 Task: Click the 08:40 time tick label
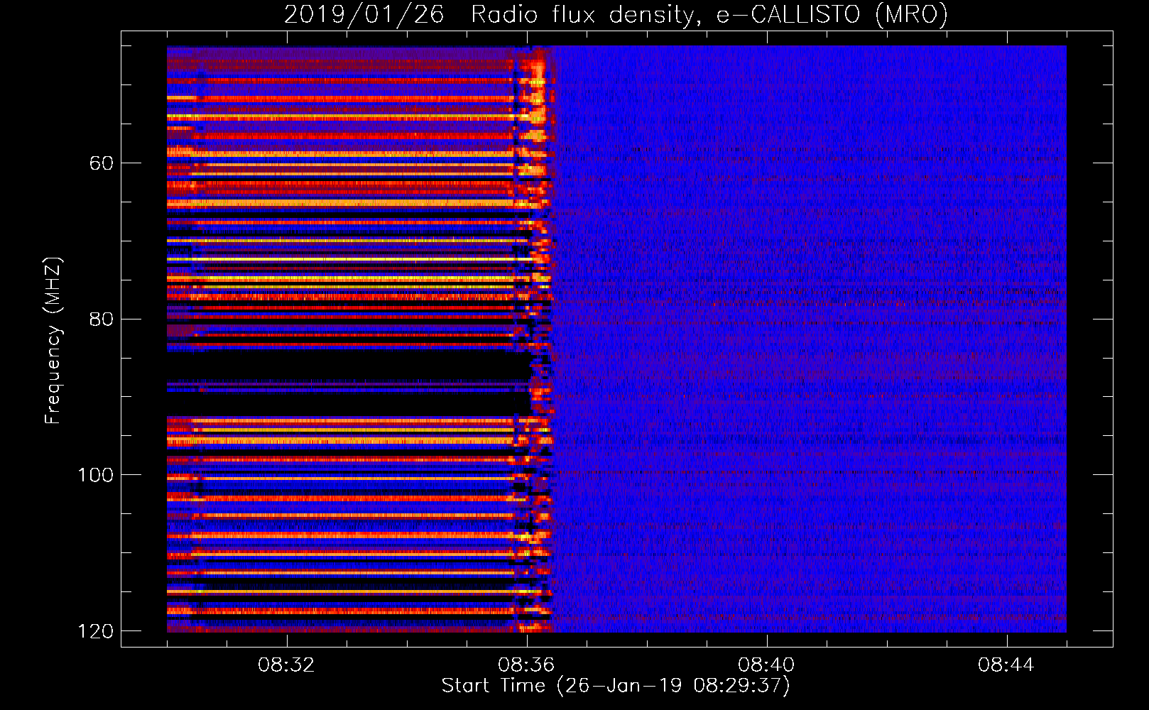pyautogui.click(x=767, y=665)
